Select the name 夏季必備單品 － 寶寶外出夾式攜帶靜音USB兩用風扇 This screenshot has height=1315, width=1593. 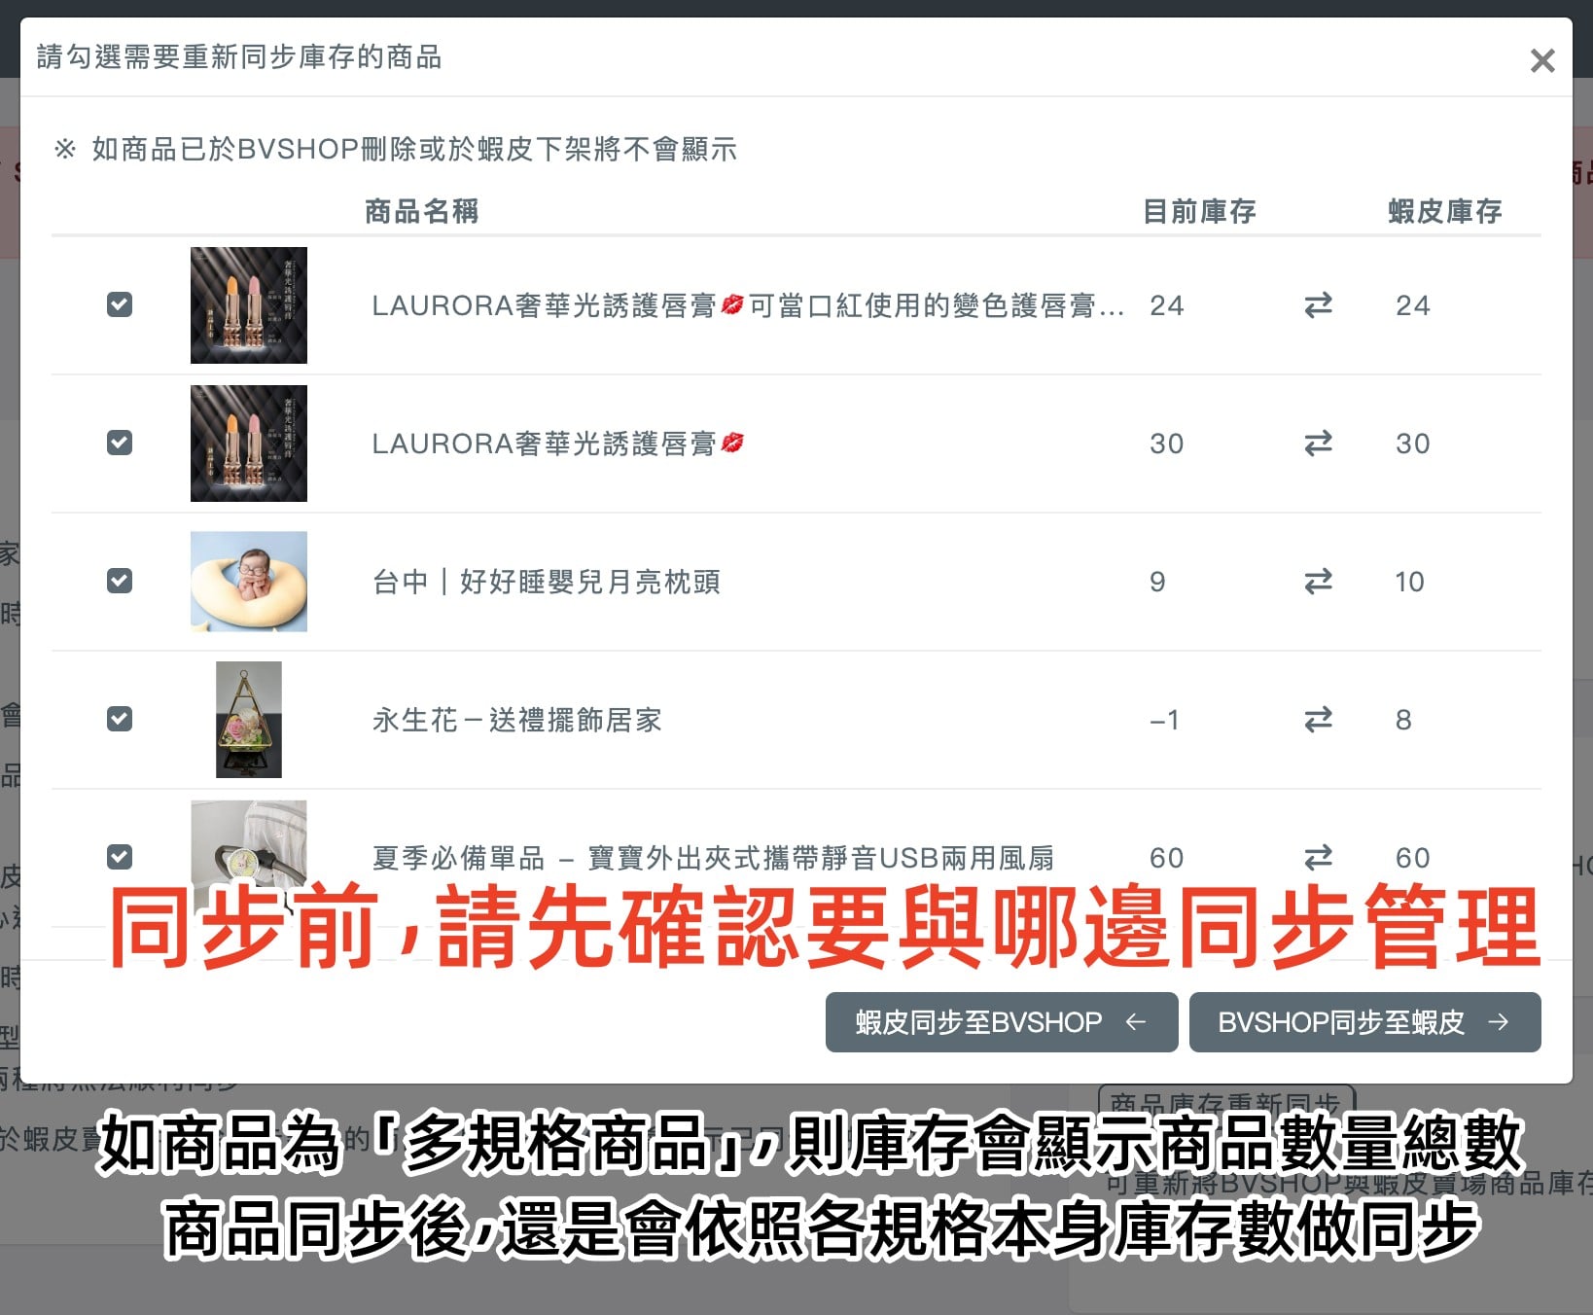point(713,858)
